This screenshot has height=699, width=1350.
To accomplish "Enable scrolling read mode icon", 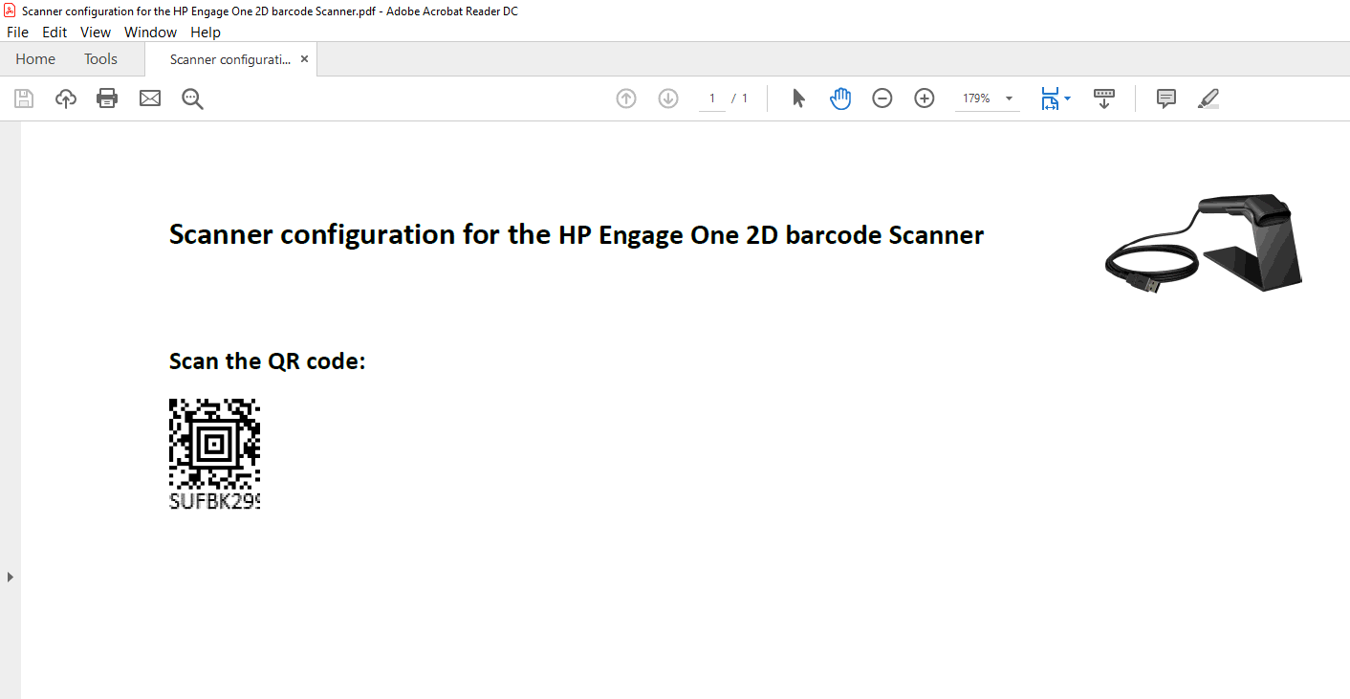I will 1104,98.
